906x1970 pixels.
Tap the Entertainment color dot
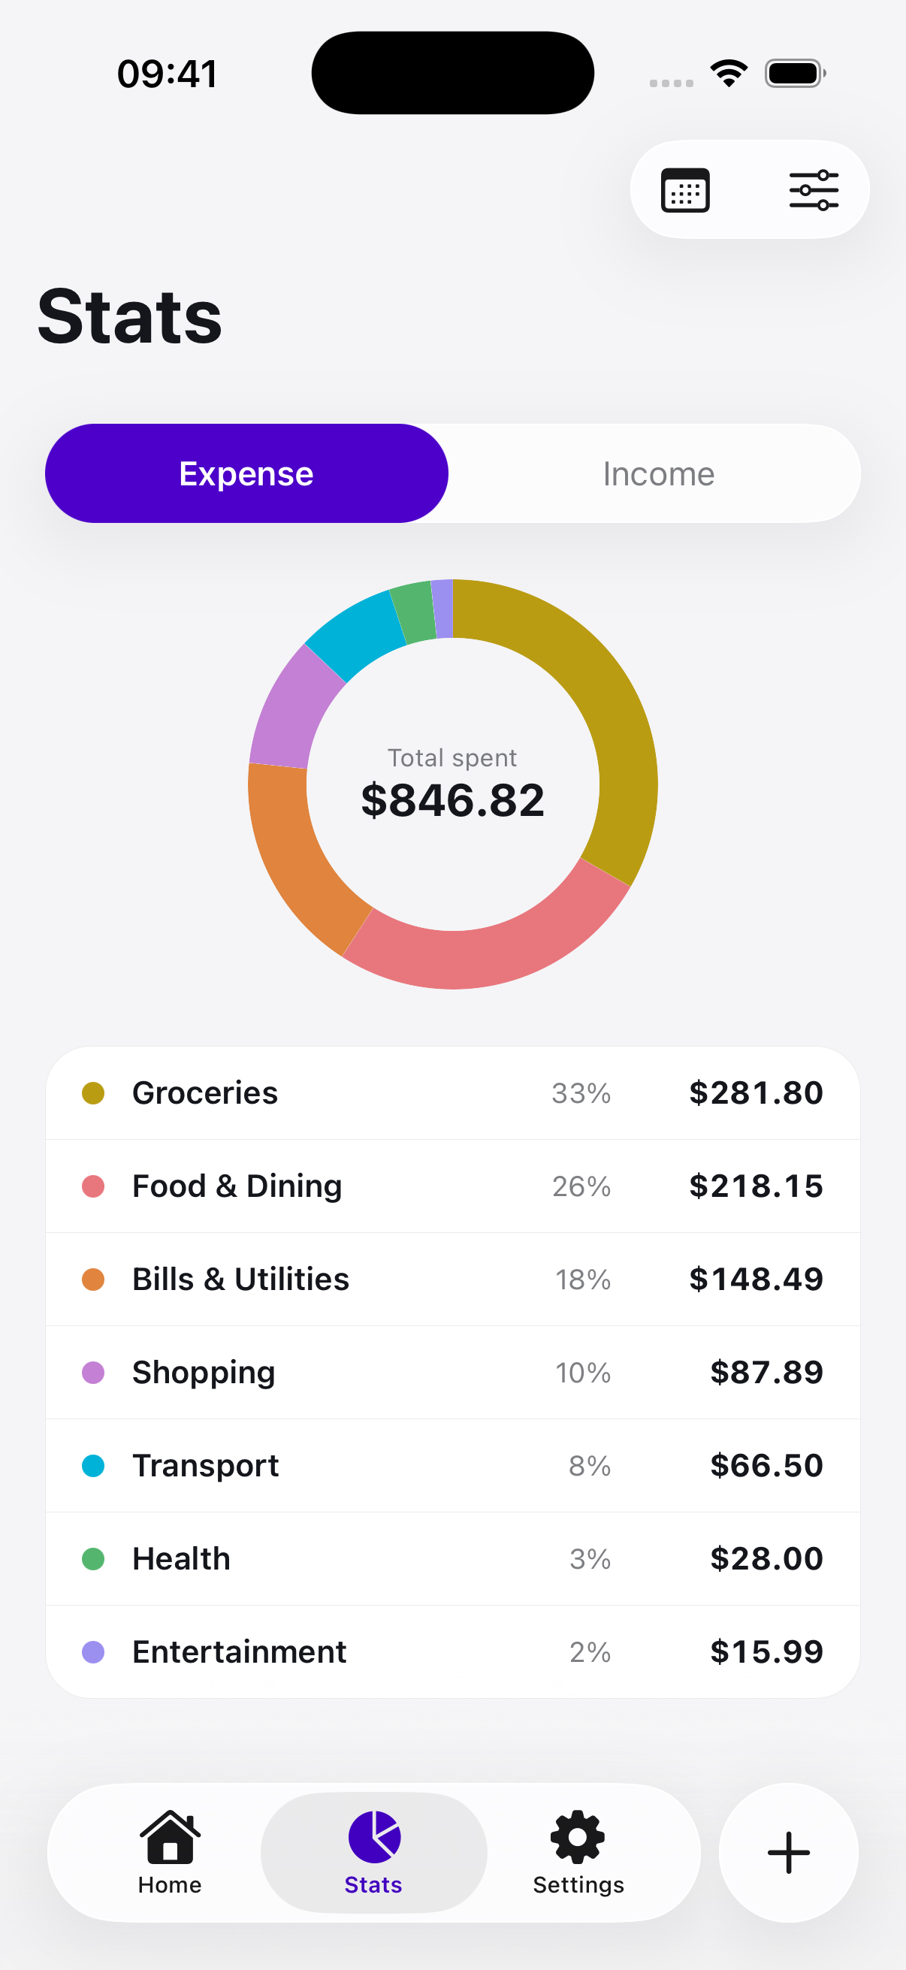(93, 1652)
